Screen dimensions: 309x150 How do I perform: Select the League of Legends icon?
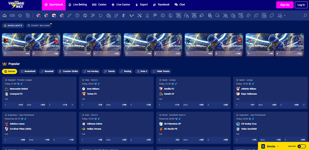click(x=171, y=15)
